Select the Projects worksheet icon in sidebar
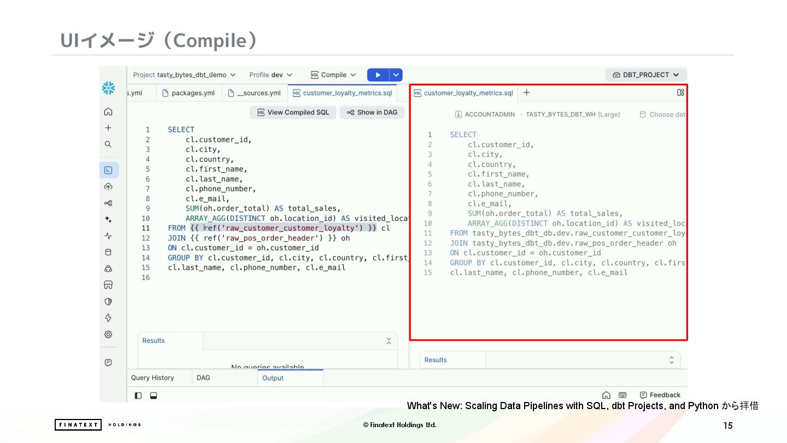Viewport: 787px width, 443px height. tap(108, 170)
